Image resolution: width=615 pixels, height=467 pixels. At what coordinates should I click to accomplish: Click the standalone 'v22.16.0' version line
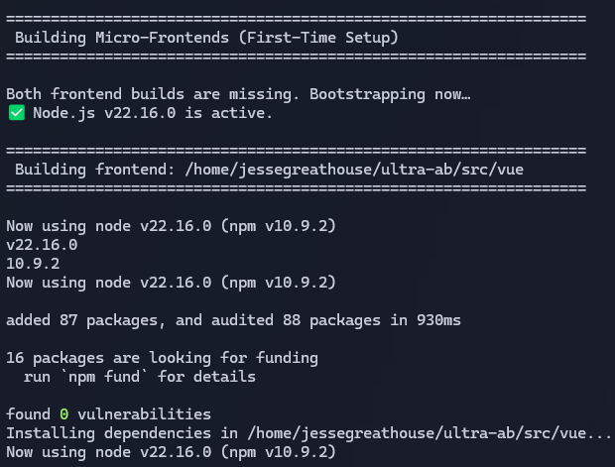click(x=42, y=245)
